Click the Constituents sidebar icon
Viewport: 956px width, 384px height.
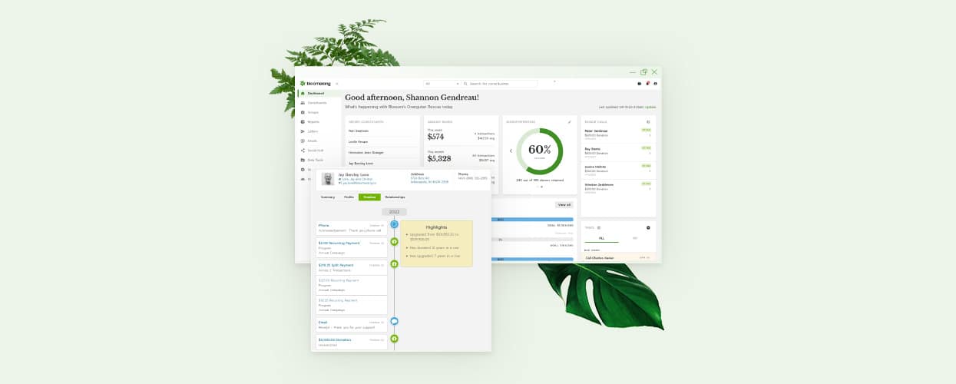303,103
